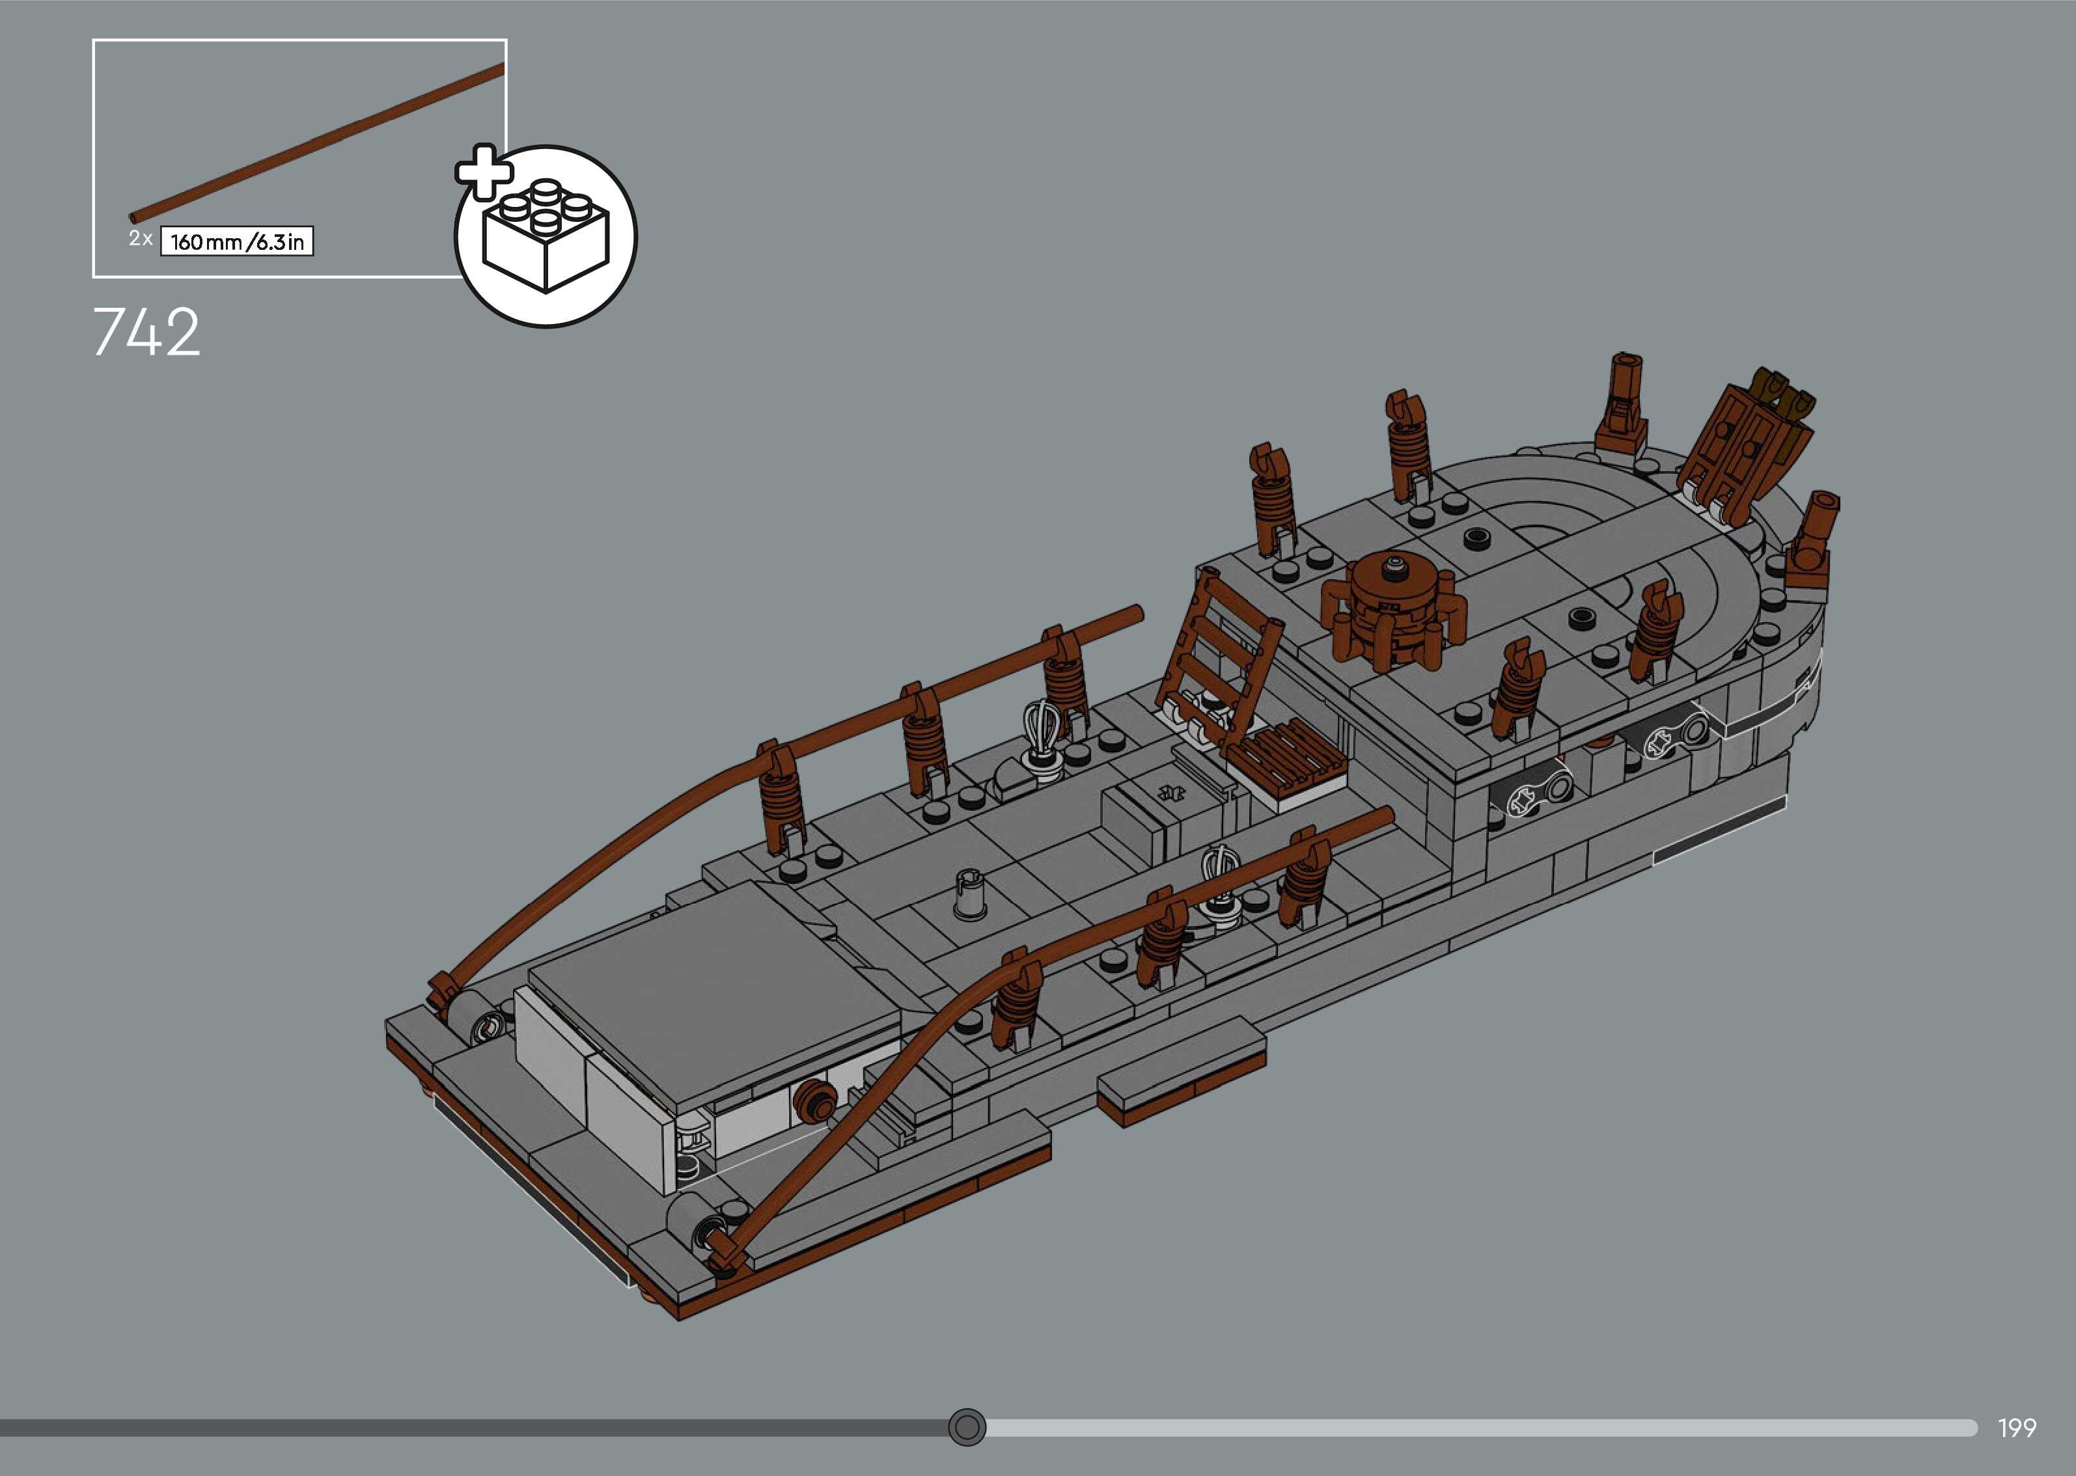Screen dimensions: 2076x1476
Task: Click the unfilled light section of progress bar
Action: coord(1473,1428)
